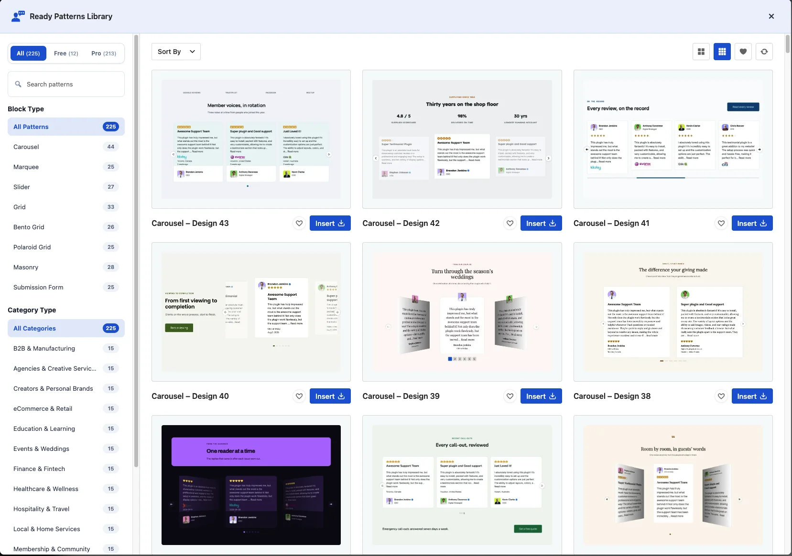Insert Carousel – Design 42
Viewport: 792px width, 556px height.
click(541, 223)
